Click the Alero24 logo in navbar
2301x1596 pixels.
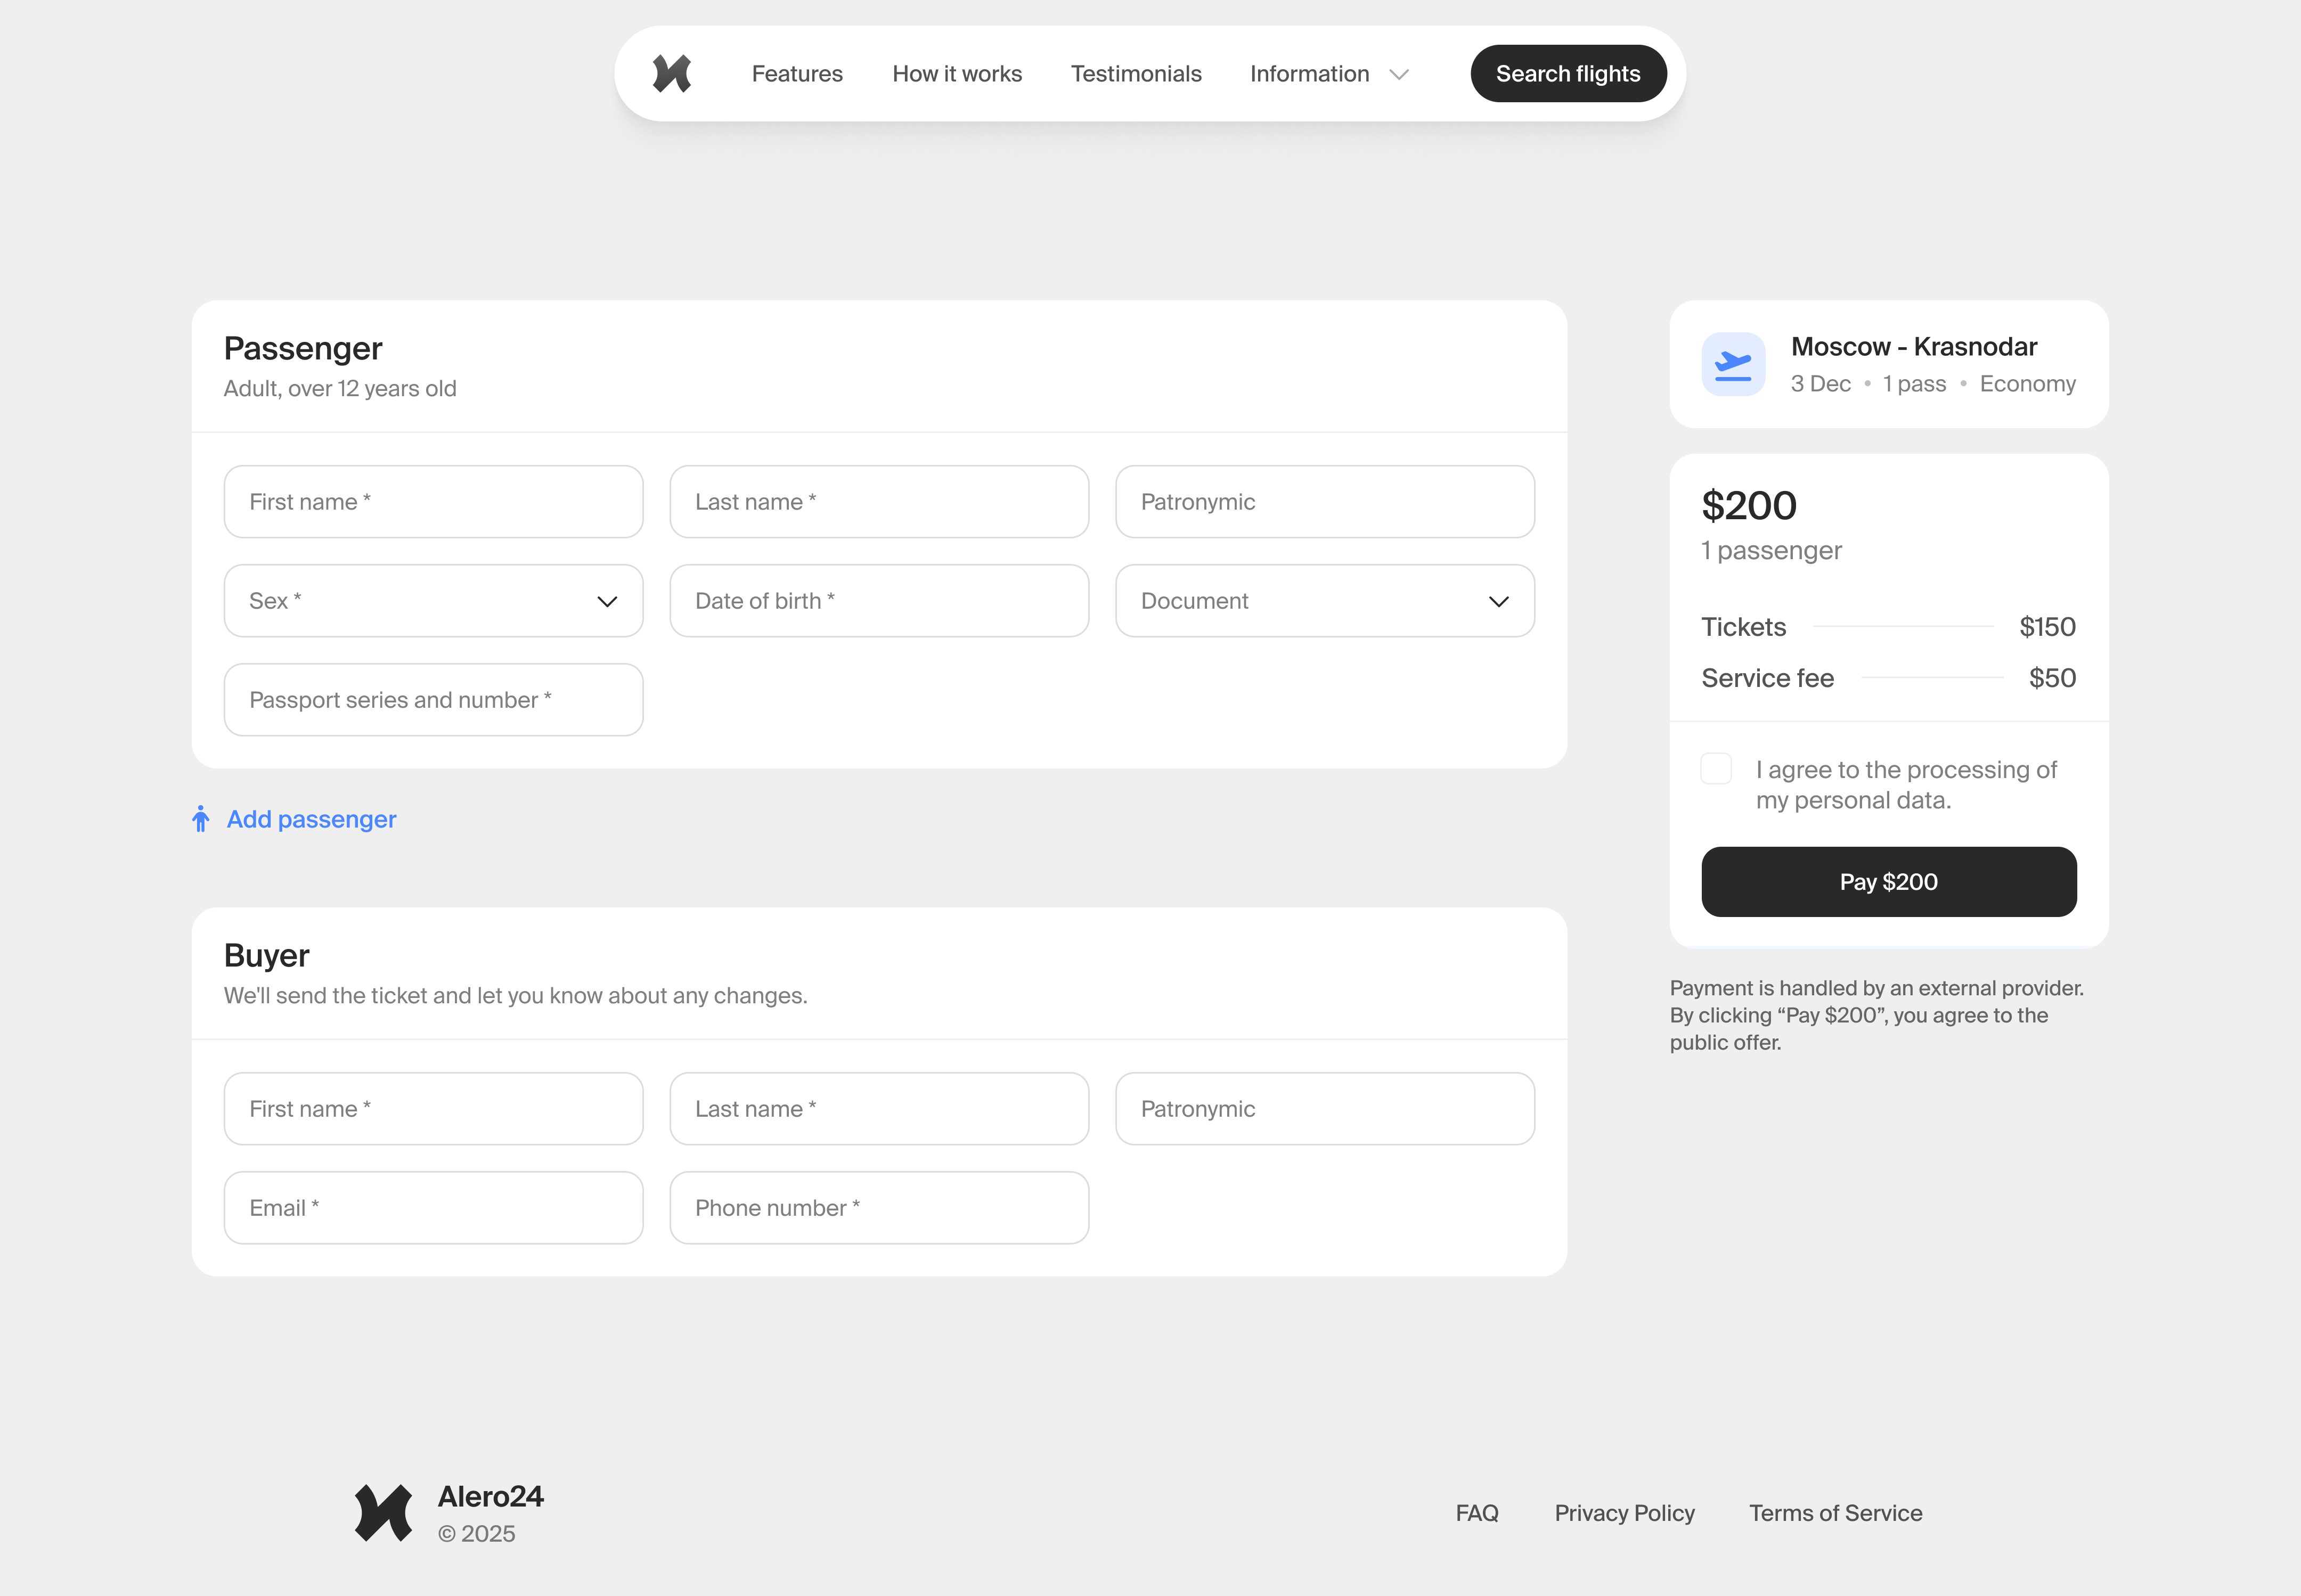(672, 74)
